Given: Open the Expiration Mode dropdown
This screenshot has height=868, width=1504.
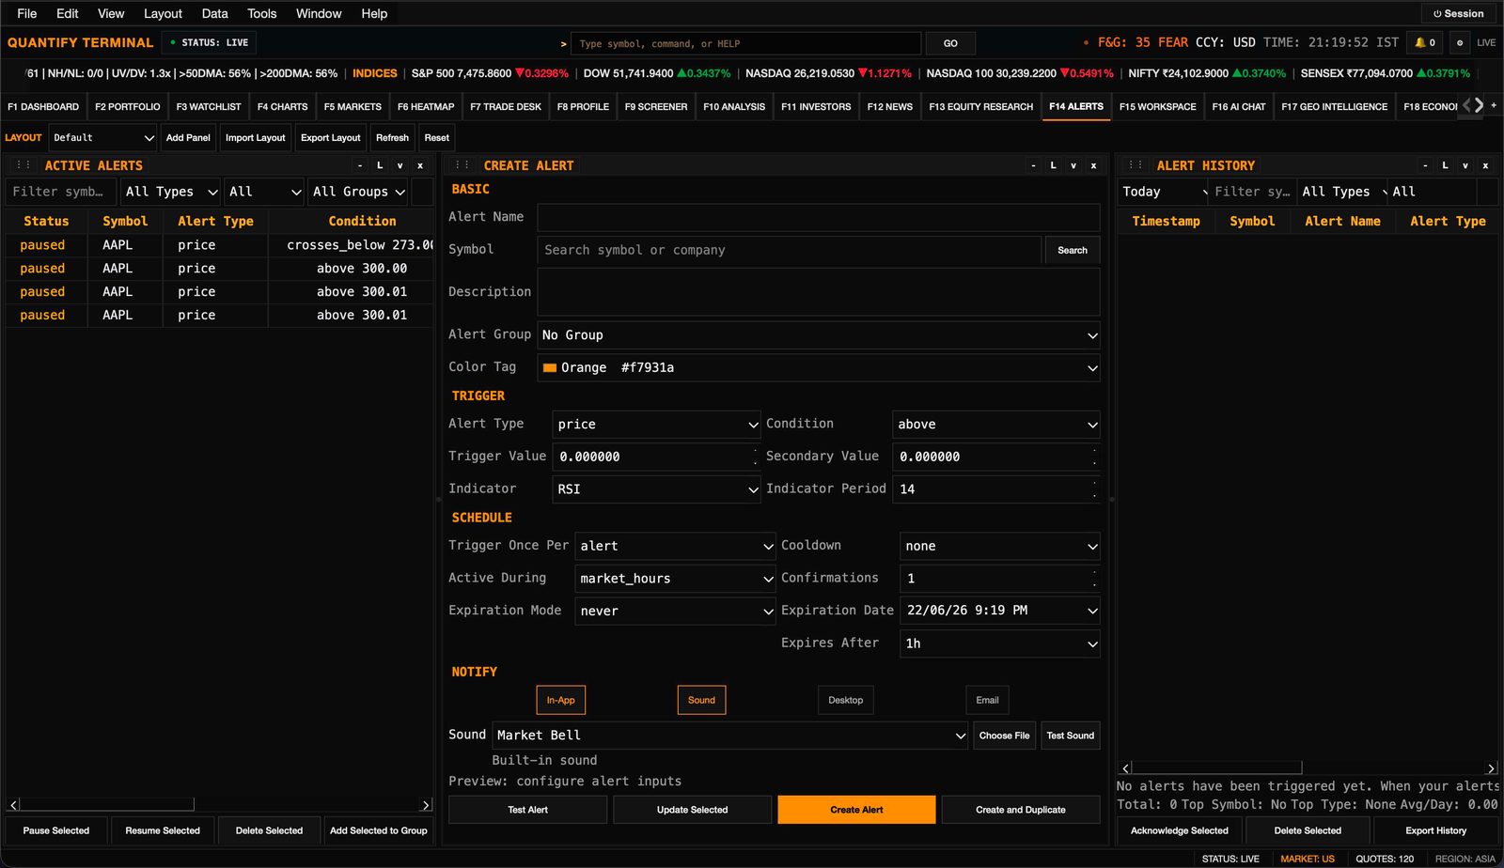Looking at the screenshot, I should [x=675, y=611].
